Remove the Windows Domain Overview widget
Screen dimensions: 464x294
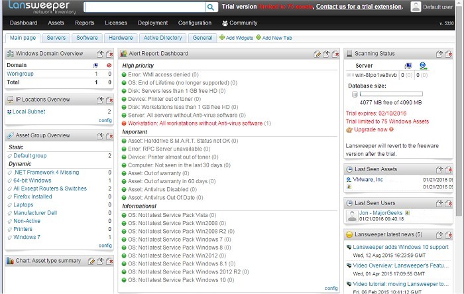109,53
